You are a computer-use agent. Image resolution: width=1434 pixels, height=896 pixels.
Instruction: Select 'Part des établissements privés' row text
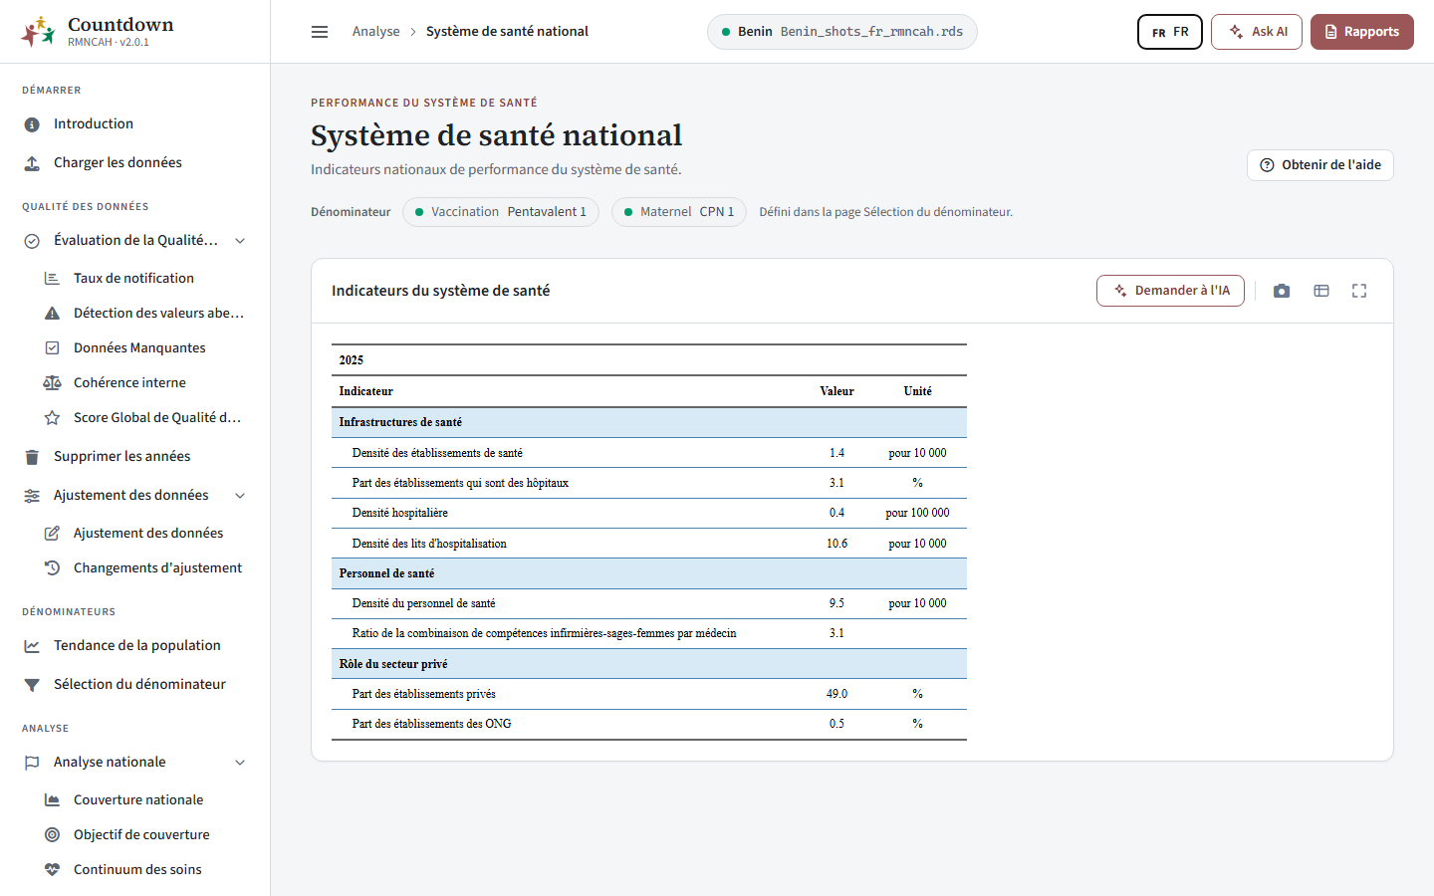[423, 694]
